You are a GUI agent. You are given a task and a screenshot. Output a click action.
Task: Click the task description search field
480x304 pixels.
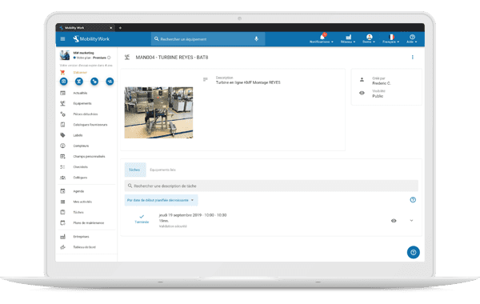click(x=271, y=186)
